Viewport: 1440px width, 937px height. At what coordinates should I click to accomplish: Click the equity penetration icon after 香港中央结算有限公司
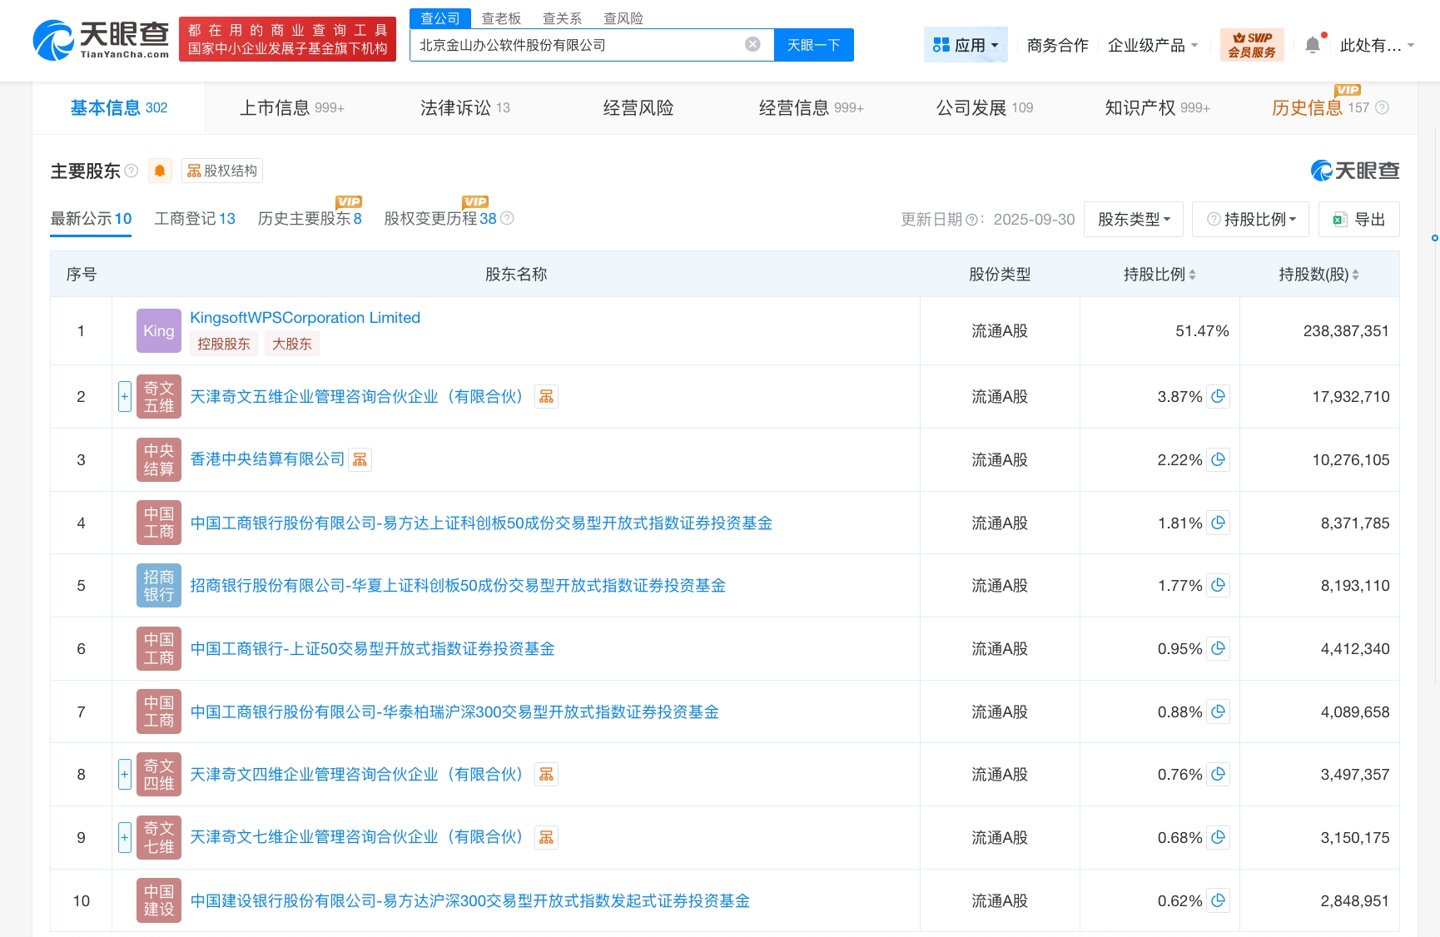click(360, 459)
